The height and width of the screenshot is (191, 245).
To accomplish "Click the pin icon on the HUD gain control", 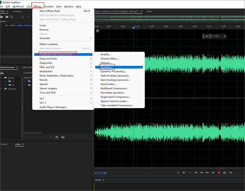I will pos(225,36).
